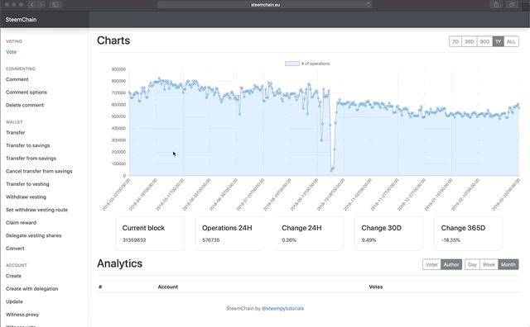Open Claim reward in sidebar

click(x=21, y=222)
